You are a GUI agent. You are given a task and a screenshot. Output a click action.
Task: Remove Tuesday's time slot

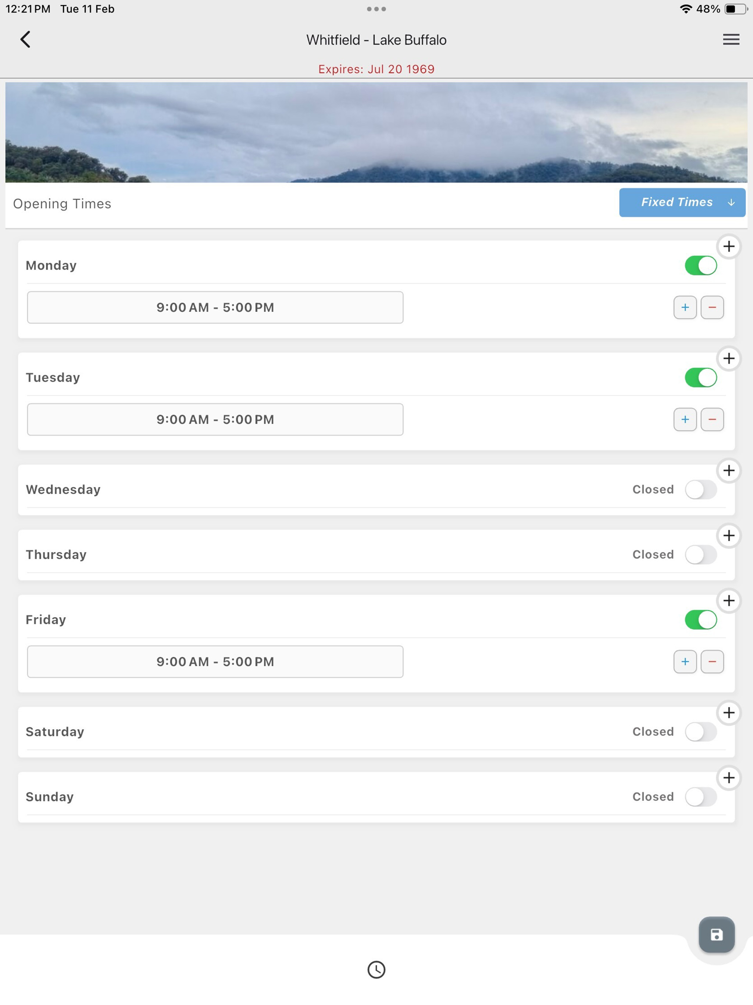click(x=712, y=419)
